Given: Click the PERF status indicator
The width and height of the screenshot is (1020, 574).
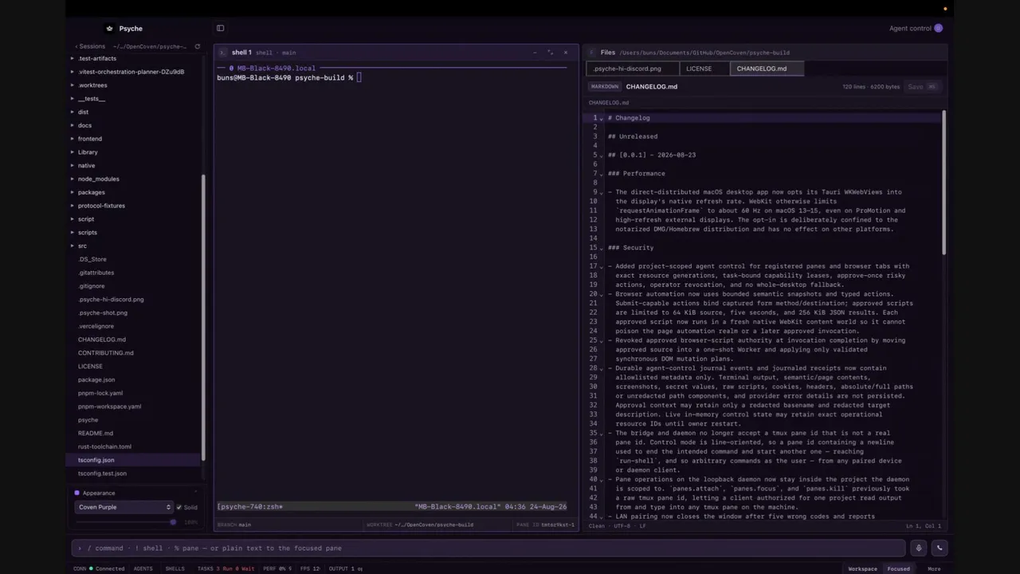Looking at the screenshot, I should click(277, 568).
